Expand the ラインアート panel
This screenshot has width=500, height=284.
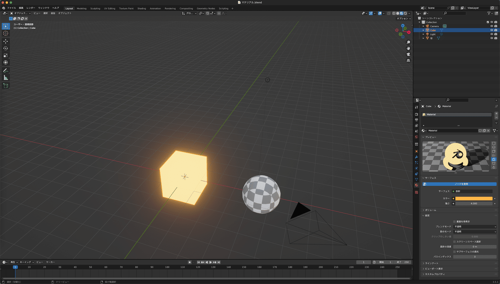point(460,263)
